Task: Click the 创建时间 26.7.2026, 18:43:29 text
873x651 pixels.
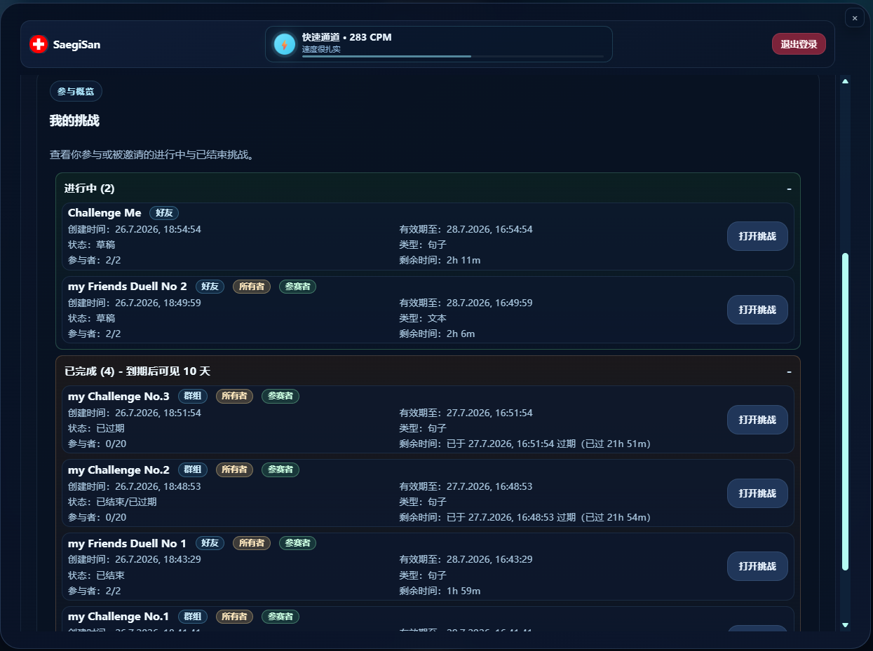Action: [x=135, y=559]
